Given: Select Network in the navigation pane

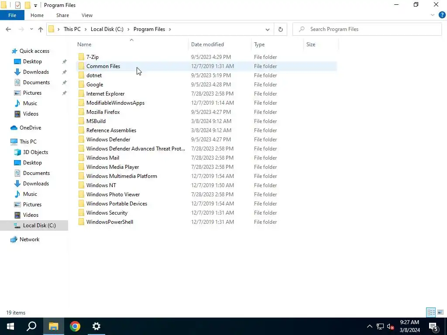Looking at the screenshot, I should (x=29, y=239).
